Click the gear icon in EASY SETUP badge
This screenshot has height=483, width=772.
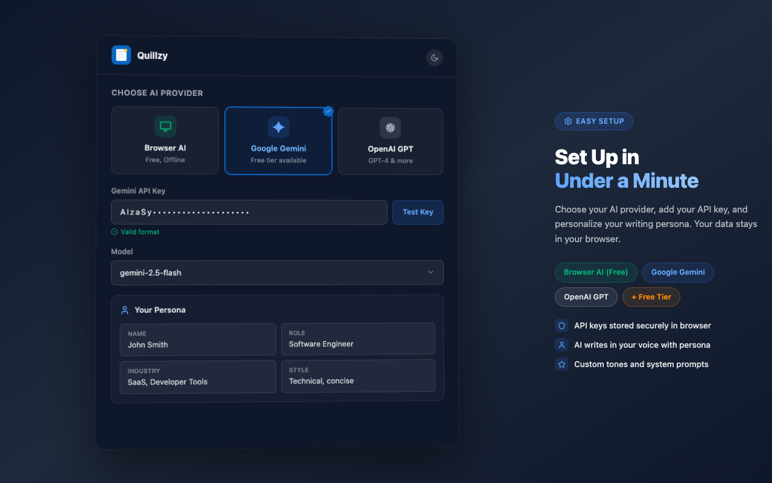(x=568, y=121)
